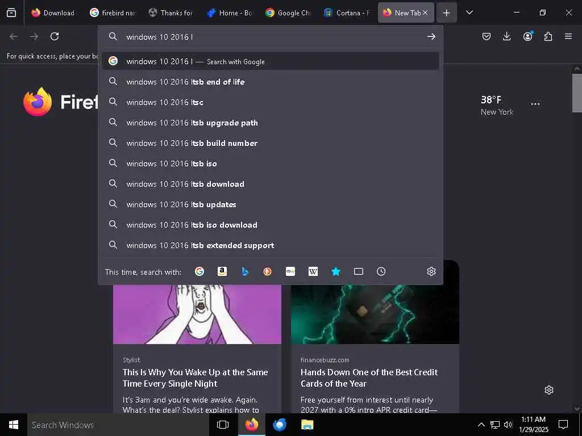Search open tabs with the tab icon

click(x=359, y=271)
